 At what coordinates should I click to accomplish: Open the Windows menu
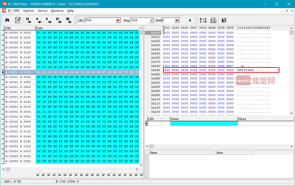(57, 11)
